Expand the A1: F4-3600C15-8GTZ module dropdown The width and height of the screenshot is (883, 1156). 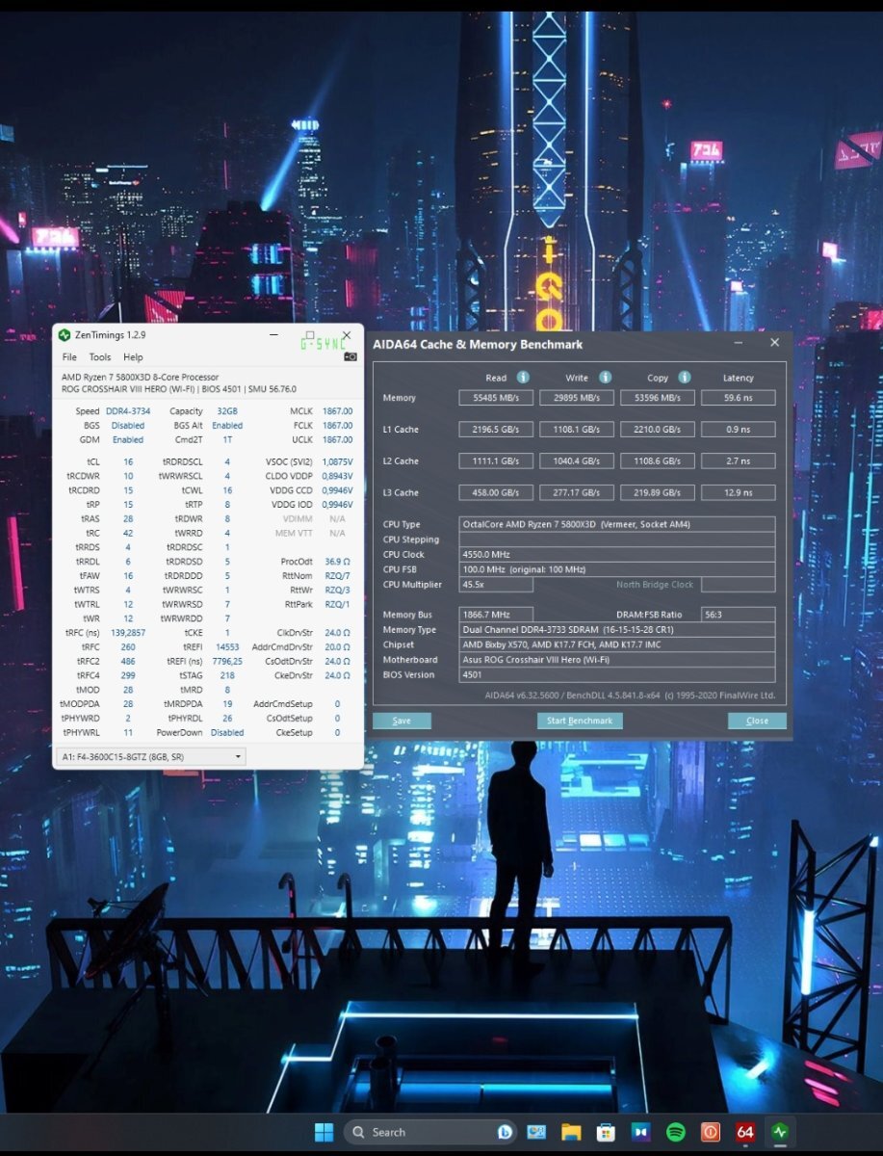pyautogui.click(x=151, y=757)
